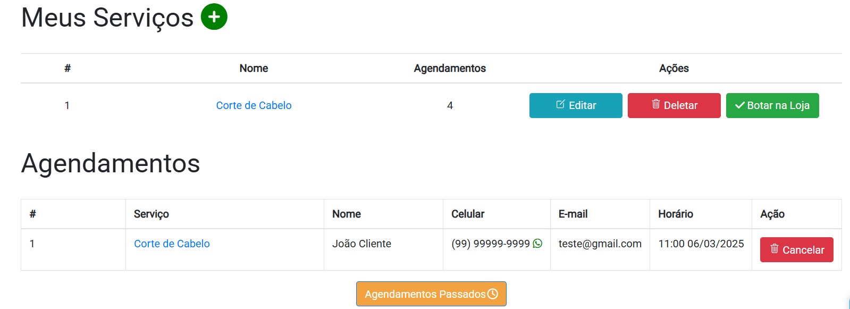Click the Horário column header
Image resolution: width=850 pixels, height=309 pixels.
pos(675,214)
